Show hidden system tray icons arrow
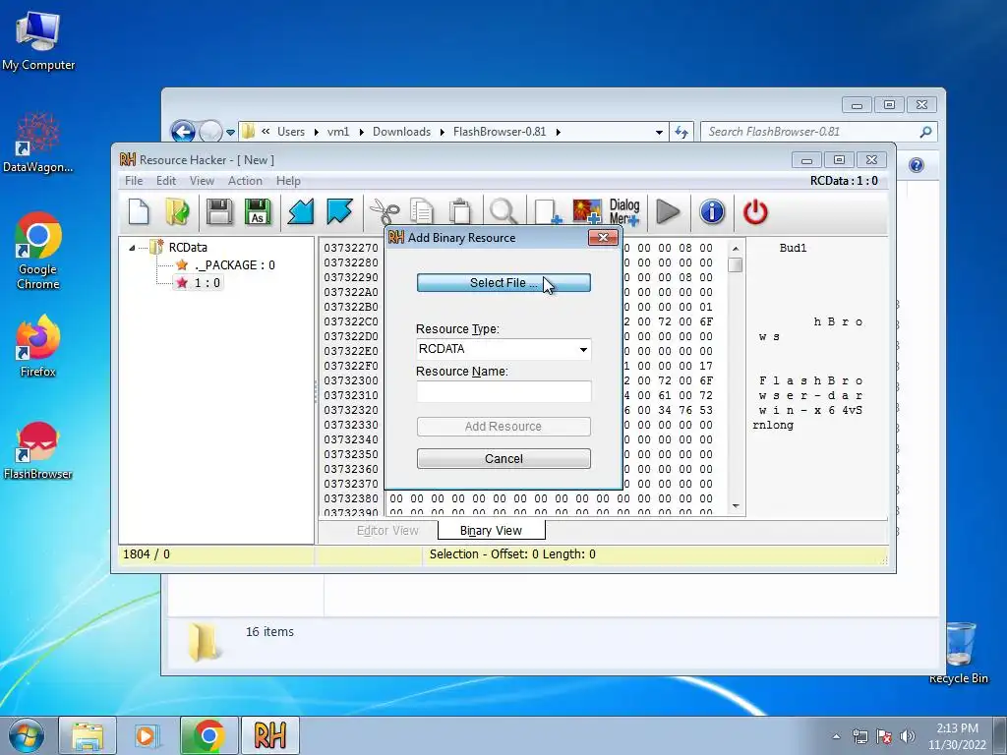Screen dimensions: 1007x755 (836, 736)
